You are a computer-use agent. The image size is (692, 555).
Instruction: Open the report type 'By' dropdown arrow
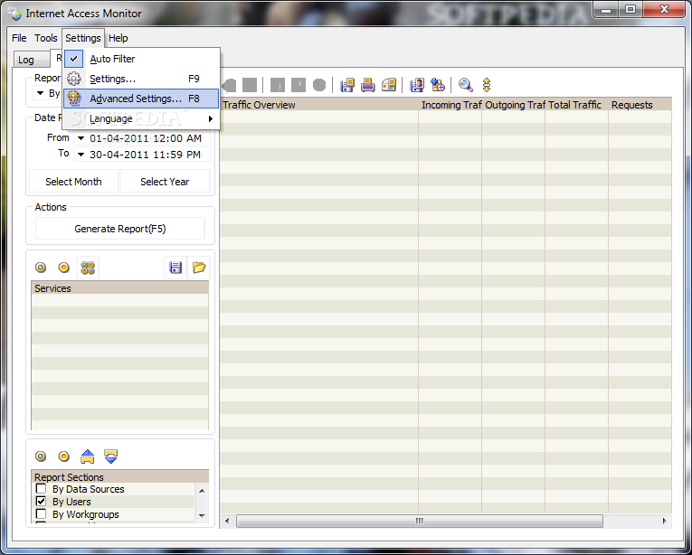click(40, 93)
